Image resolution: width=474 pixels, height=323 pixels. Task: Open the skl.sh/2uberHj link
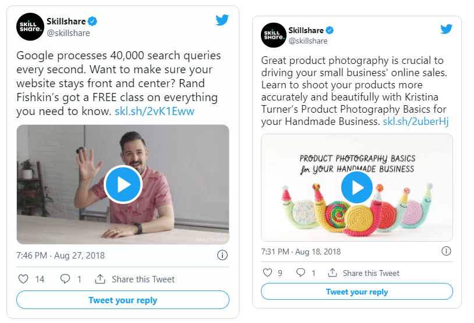click(415, 121)
